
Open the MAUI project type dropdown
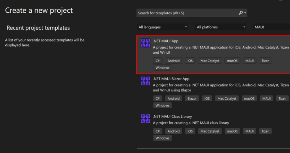[271, 27]
